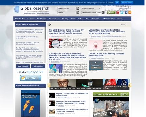Click author link Peter Koenig
This screenshot has width=146, height=117.
pyautogui.click(x=55, y=36)
